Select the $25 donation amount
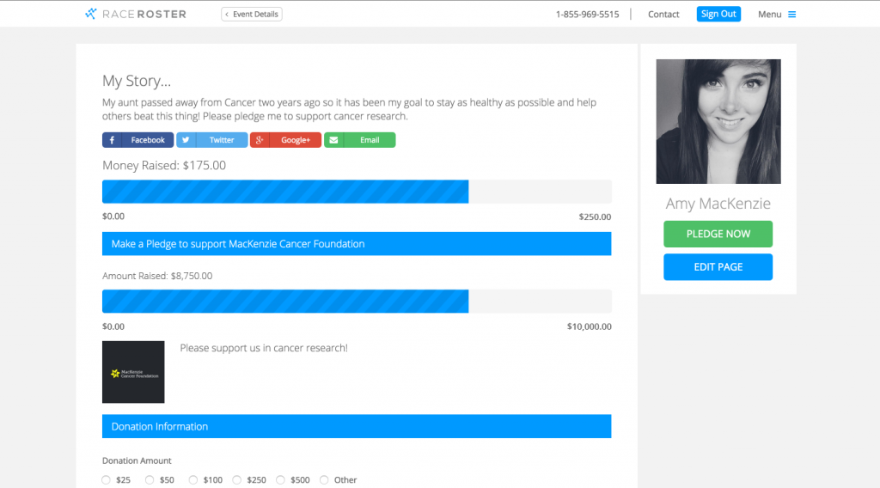 (x=107, y=480)
